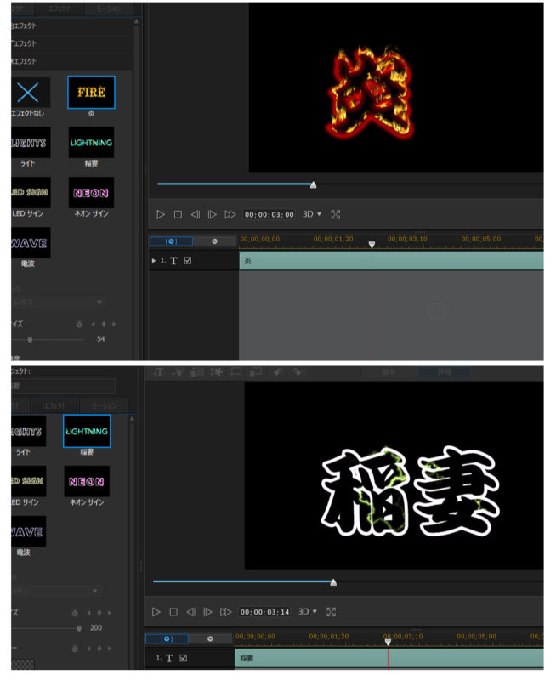The image size is (556, 680).
Task: Play the preview at timecode 00;00;03;00
Action: (160, 215)
